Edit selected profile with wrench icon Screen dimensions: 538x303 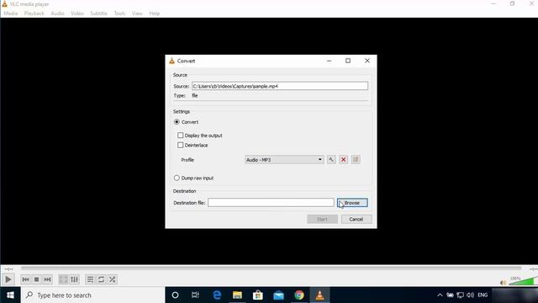(x=331, y=159)
